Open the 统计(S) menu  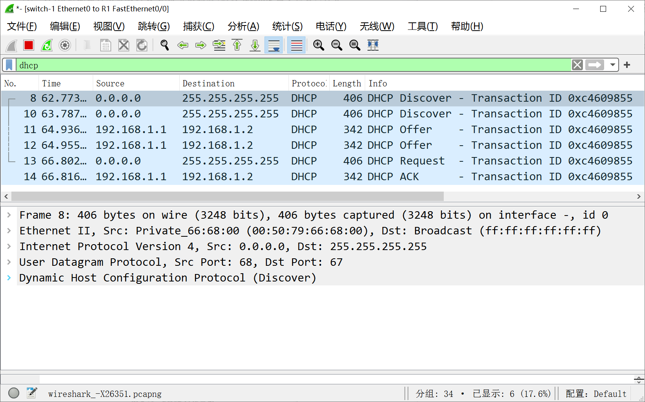[287, 26]
